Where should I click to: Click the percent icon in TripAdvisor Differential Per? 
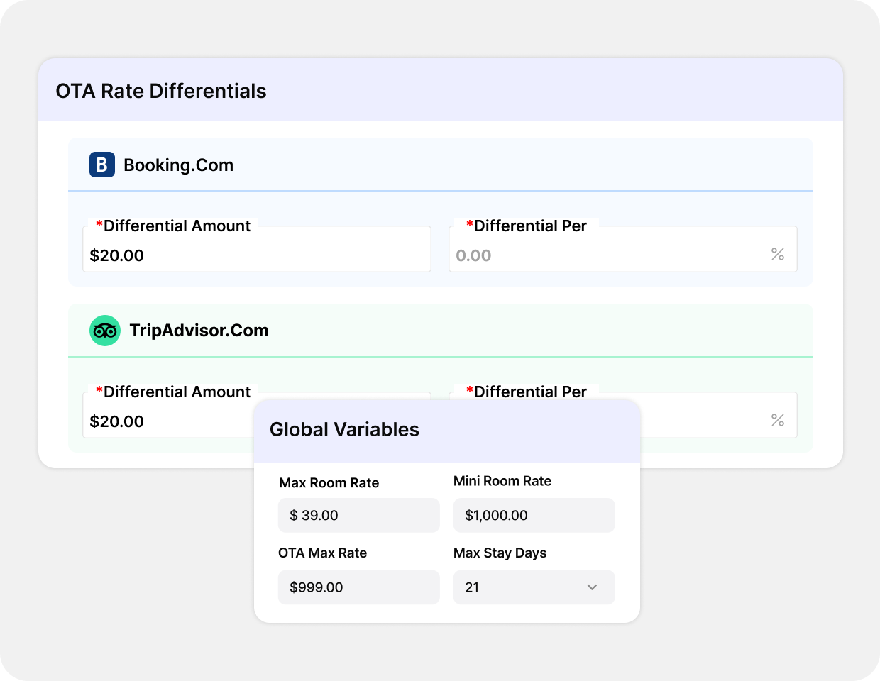778,420
